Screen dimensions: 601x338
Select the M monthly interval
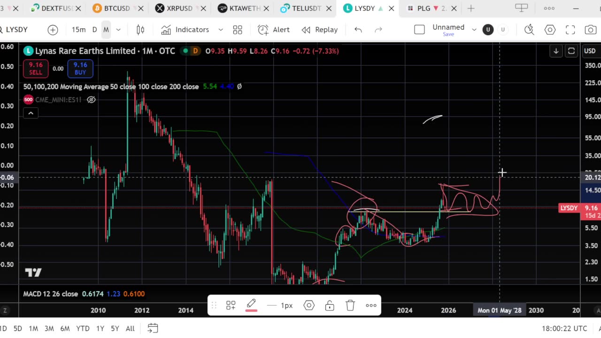(x=106, y=30)
